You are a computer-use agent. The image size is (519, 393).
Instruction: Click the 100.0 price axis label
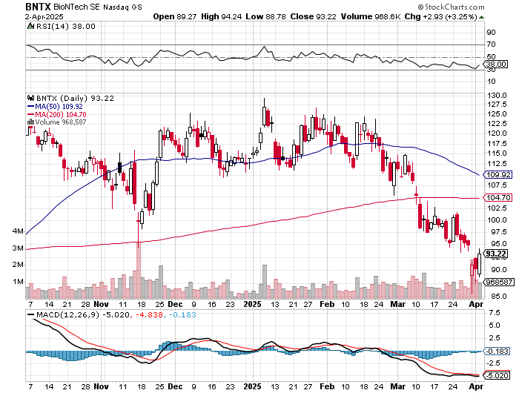497,219
